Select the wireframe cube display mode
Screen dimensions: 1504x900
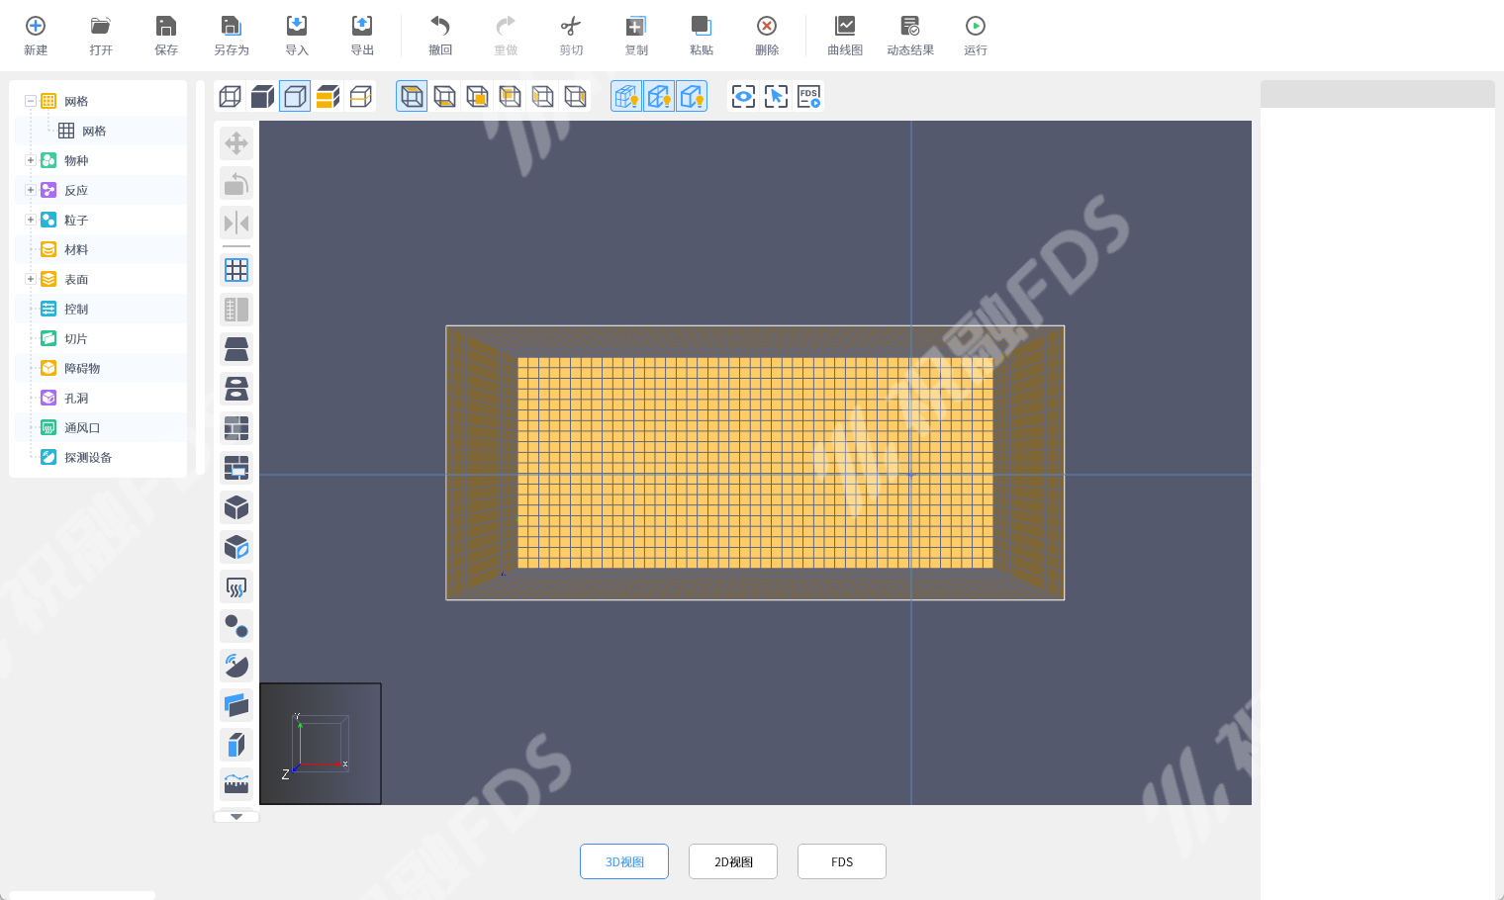tap(230, 96)
